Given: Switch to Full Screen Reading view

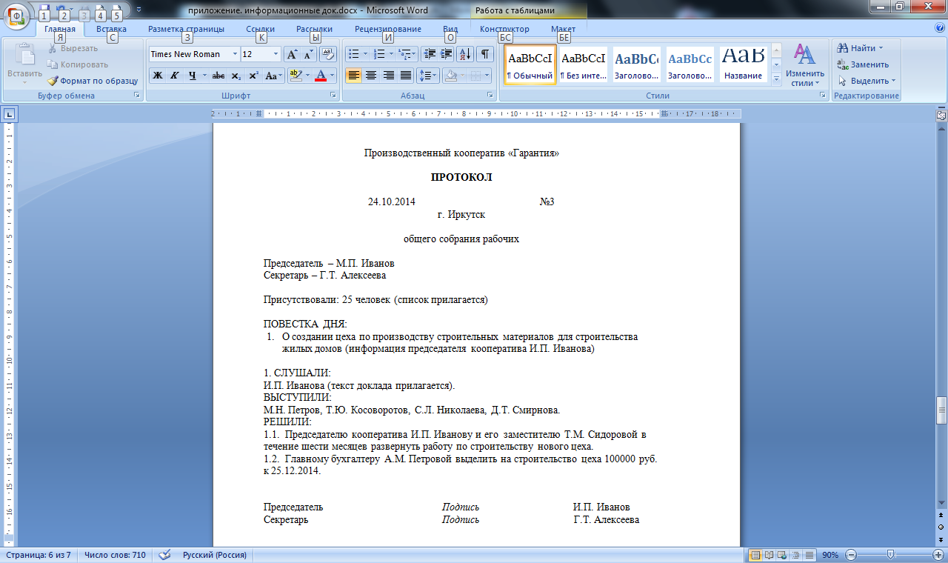Looking at the screenshot, I should (769, 555).
